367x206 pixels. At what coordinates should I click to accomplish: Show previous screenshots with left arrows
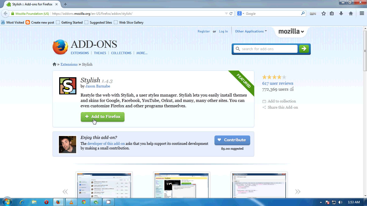tap(65, 192)
